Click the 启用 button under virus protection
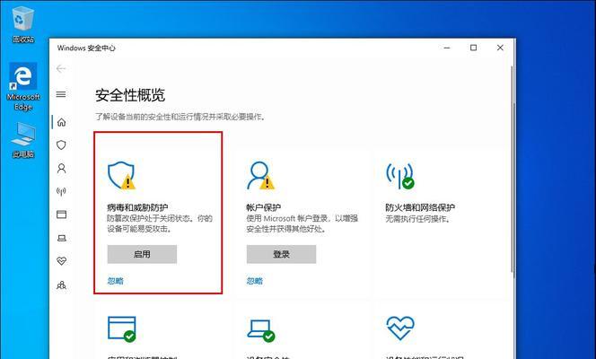This screenshot has height=359, width=596. pyautogui.click(x=142, y=254)
